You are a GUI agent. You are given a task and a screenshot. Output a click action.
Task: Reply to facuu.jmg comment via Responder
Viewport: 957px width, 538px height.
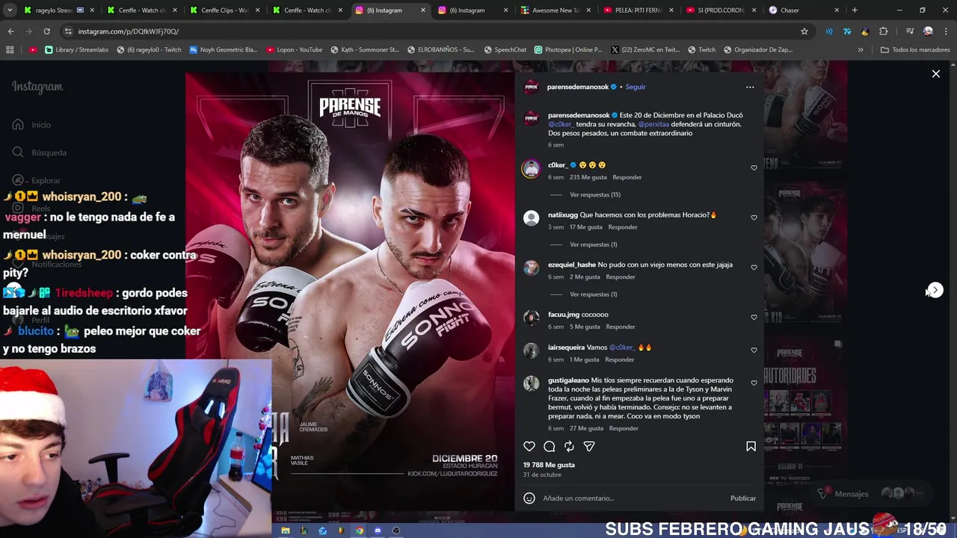620,327
